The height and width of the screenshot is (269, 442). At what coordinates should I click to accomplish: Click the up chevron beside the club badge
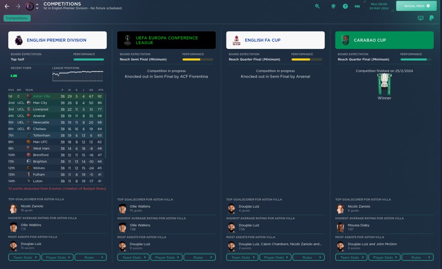[37, 4]
